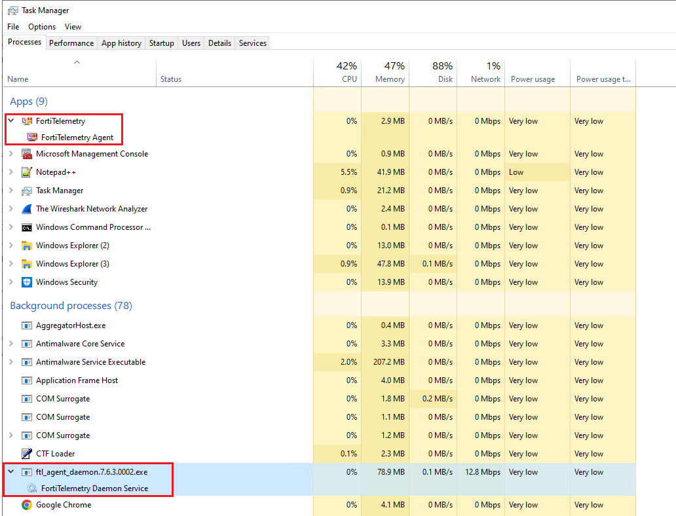Click the Microsoft Management Console icon
The width and height of the screenshot is (676, 516).
point(27,154)
